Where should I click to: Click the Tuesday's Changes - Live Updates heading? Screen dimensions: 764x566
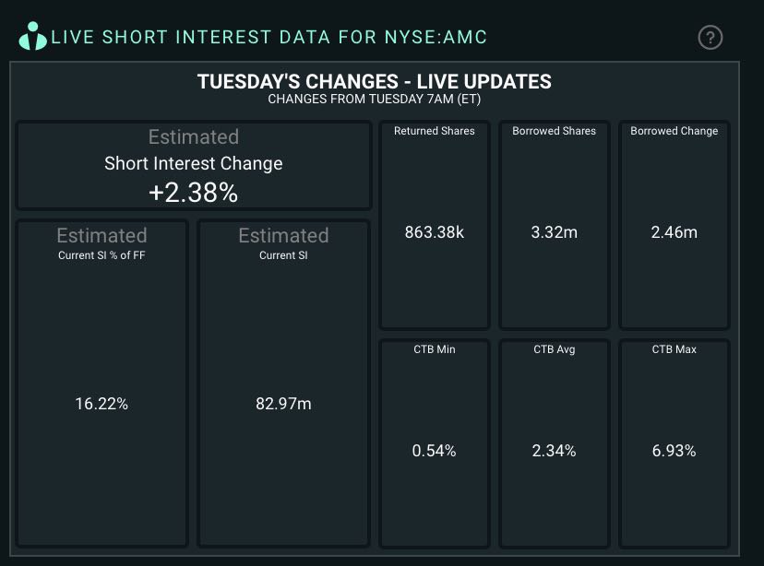374,81
